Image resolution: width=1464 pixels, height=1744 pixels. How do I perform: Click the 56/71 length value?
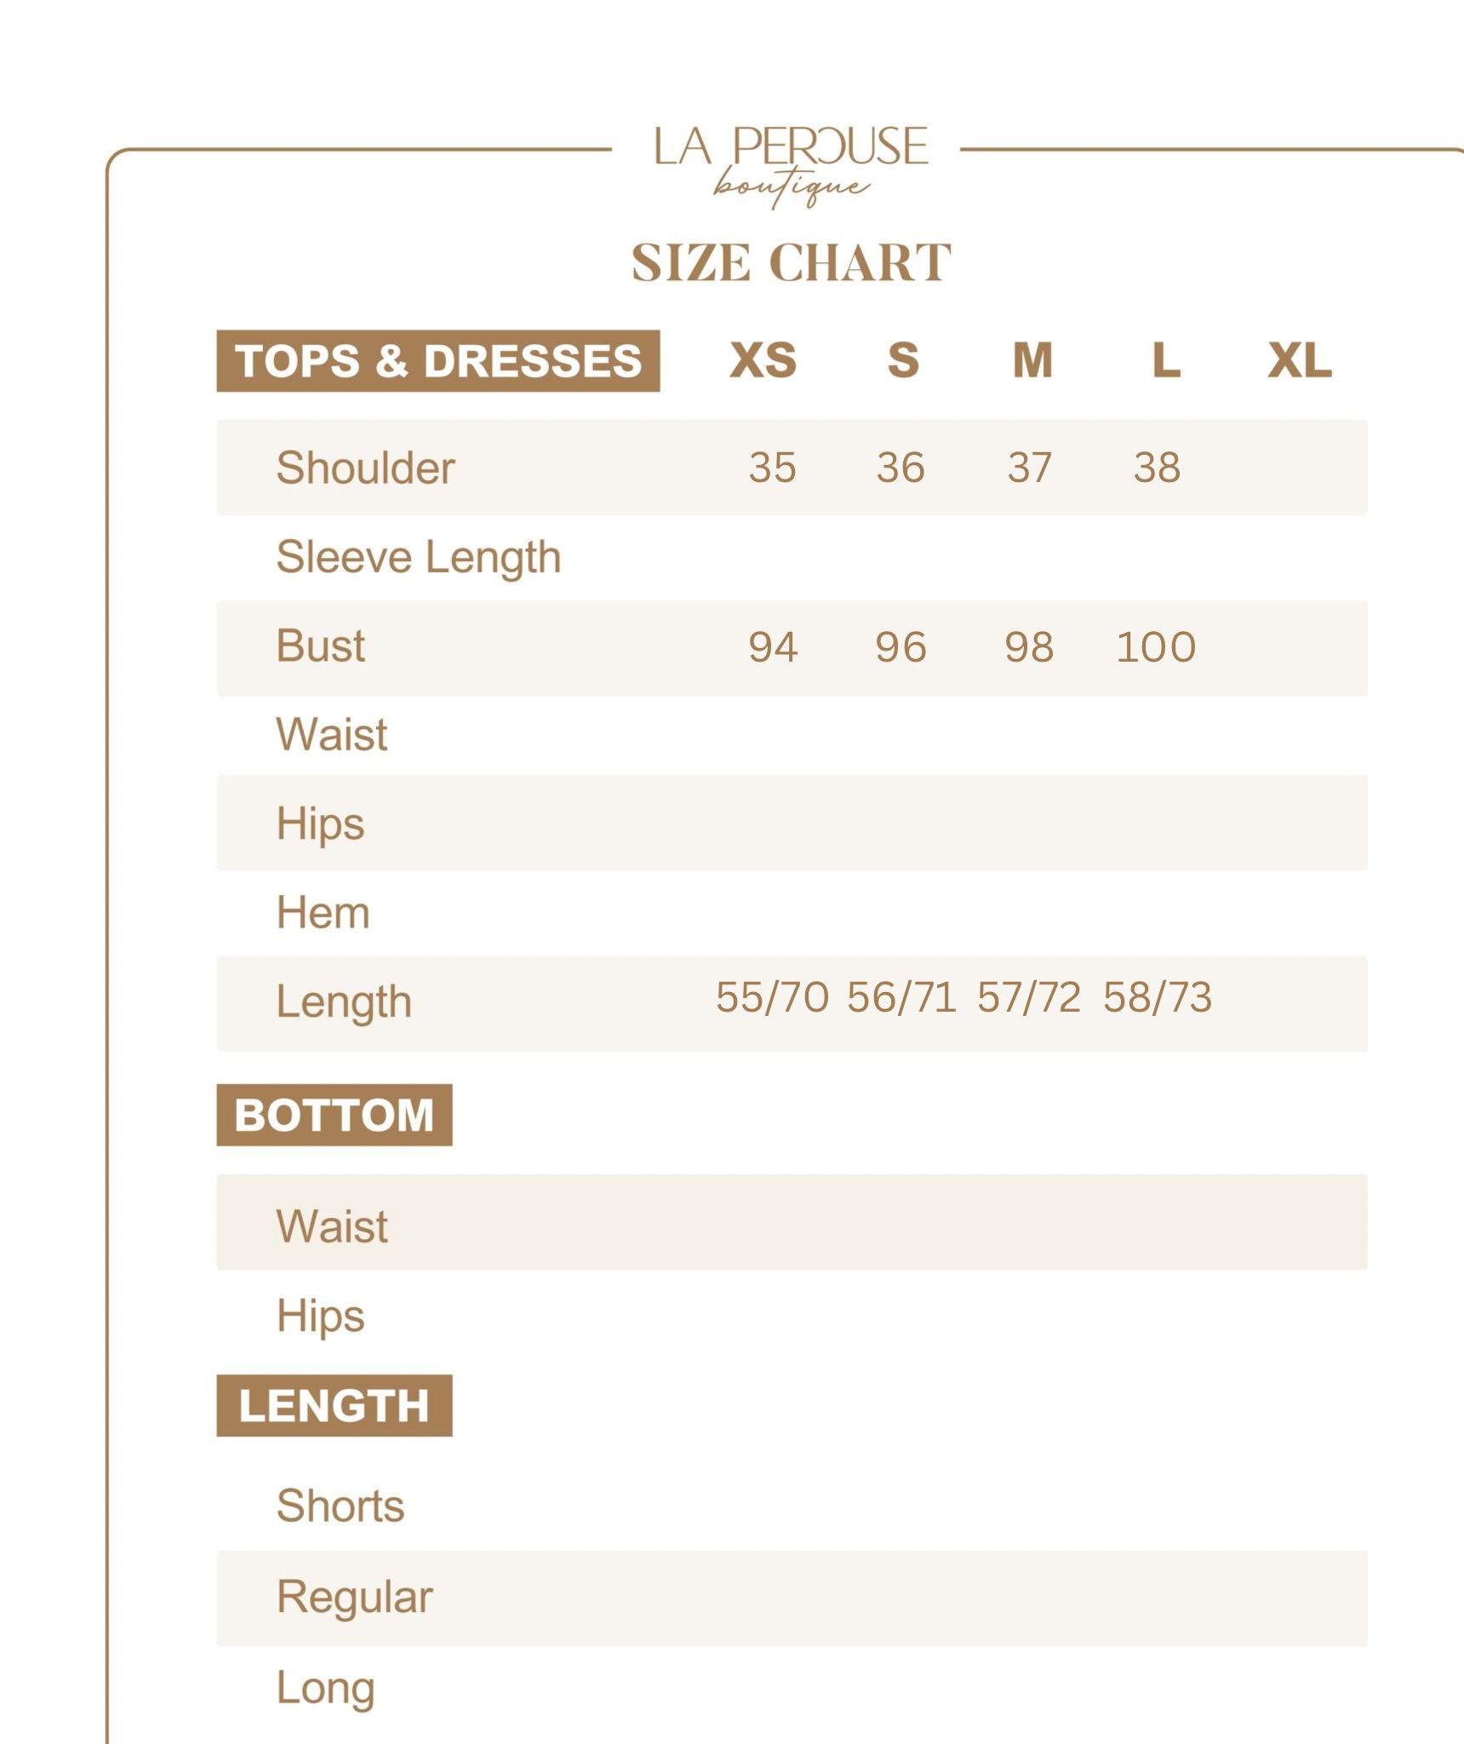(901, 997)
